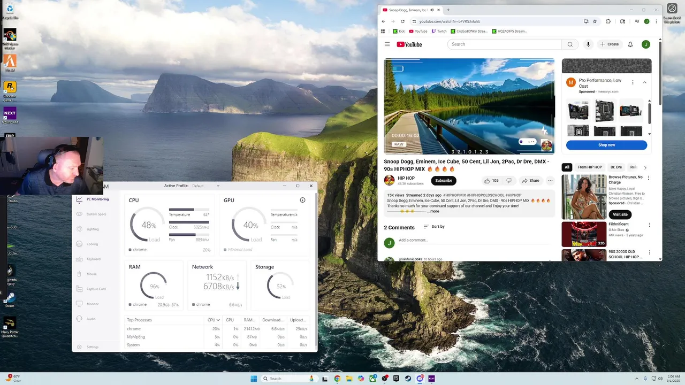Click the Share button under the video
This screenshot has height=385, width=685.
click(x=531, y=181)
